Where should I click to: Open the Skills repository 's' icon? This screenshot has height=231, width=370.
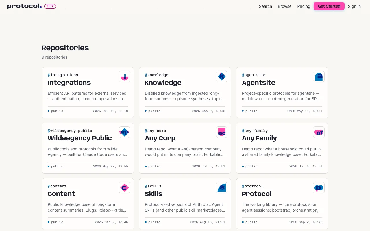pos(222,188)
